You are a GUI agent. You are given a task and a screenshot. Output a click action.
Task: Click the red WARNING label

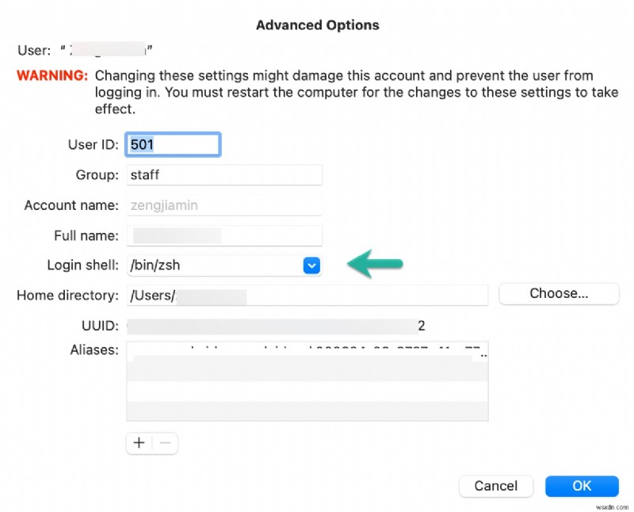pos(52,76)
